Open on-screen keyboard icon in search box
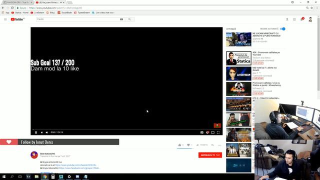Viewport: 320px width, 180px height. (x=121, y=19)
